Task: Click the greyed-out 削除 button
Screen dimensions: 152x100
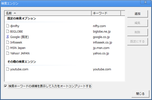Action: pyautogui.click(x=138, y=32)
